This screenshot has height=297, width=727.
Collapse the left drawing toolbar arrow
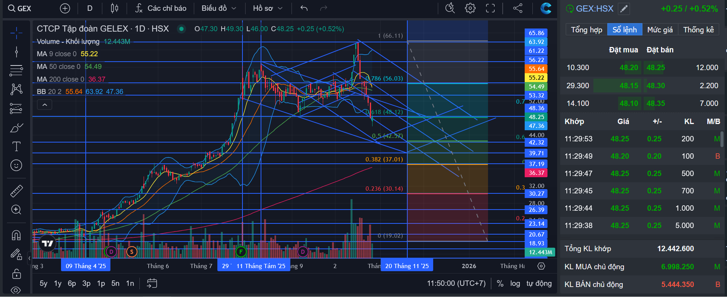(29, 258)
